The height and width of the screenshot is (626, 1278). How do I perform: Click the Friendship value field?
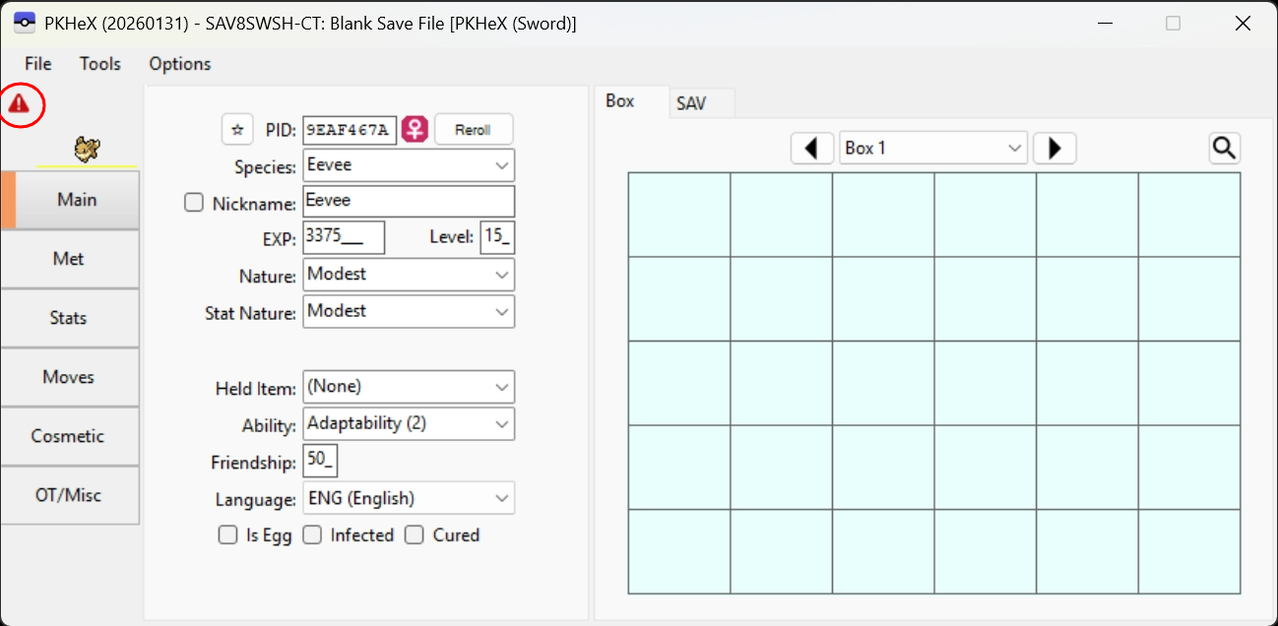click(x=321, y=461)
